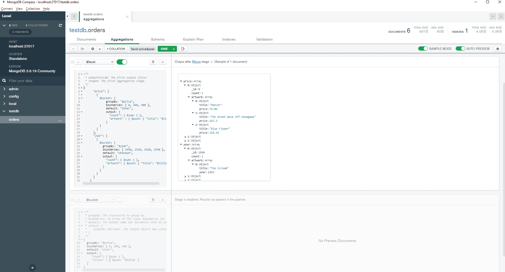Screen dimensions: 505x272
Task: Open aggregation settings gear icon
Action: 498,49
